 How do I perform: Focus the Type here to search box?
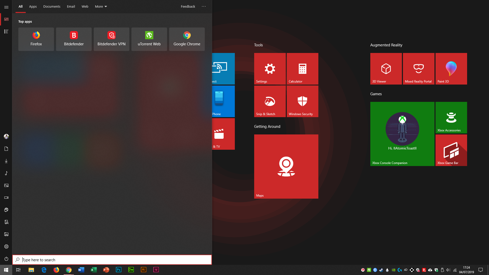(x=112, y=260)
